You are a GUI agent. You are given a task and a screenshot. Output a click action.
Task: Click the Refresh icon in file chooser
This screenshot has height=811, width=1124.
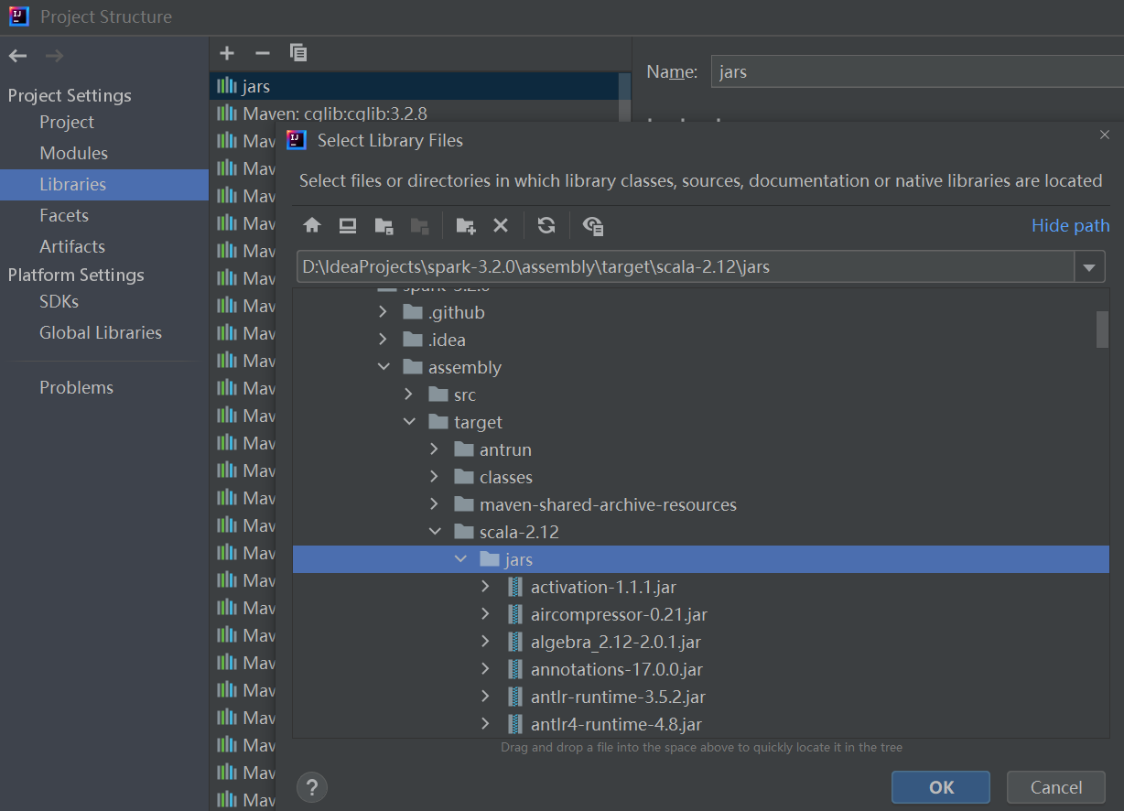coord(546,225)
